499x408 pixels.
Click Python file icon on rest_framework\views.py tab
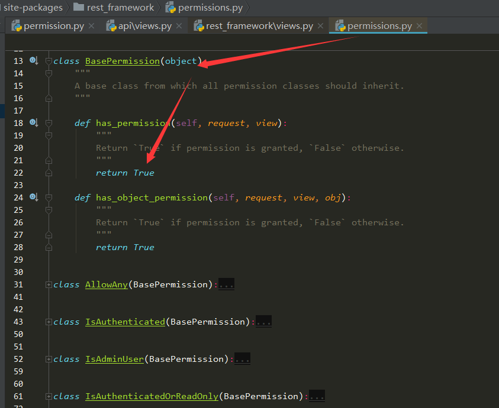[x=199, y=26]
